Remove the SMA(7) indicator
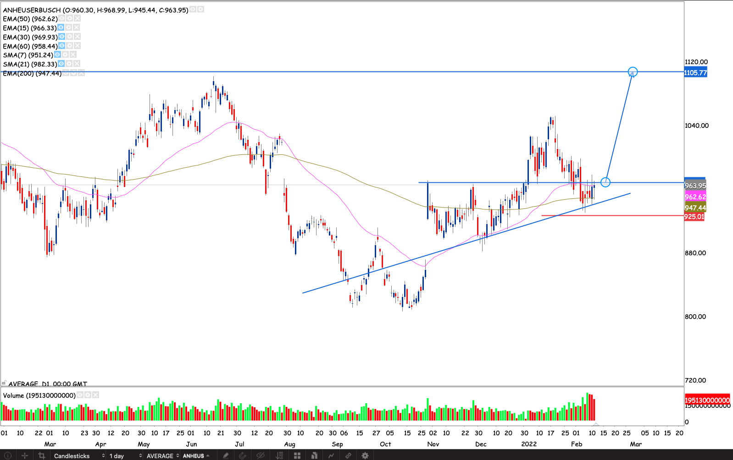Screen dimensions: 733x460 [73, 55]
